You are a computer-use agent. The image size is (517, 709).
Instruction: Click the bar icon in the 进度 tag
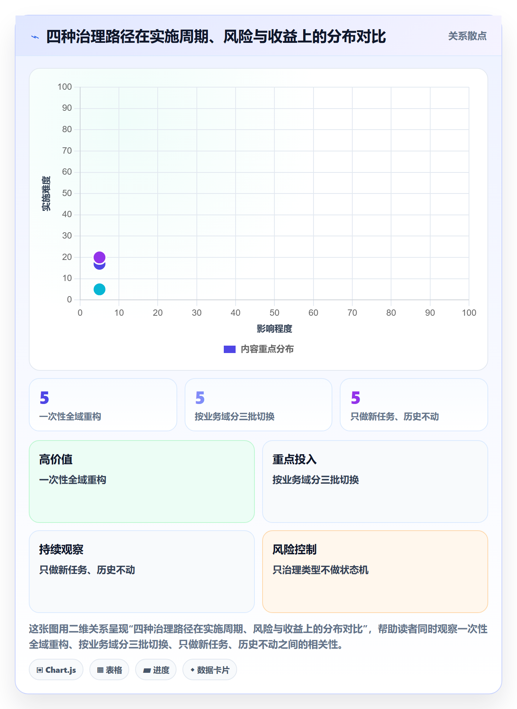[x=147, y=670]
